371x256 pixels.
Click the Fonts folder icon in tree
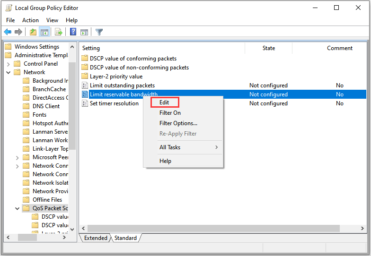pyautogui.click(x=26, y=115)
